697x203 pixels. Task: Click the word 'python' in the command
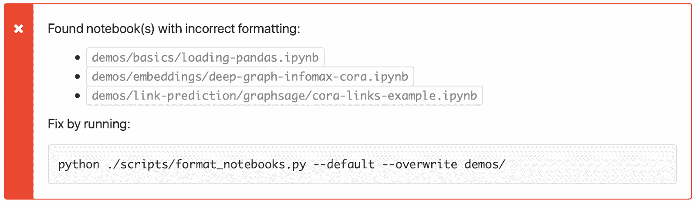(79, 164)
